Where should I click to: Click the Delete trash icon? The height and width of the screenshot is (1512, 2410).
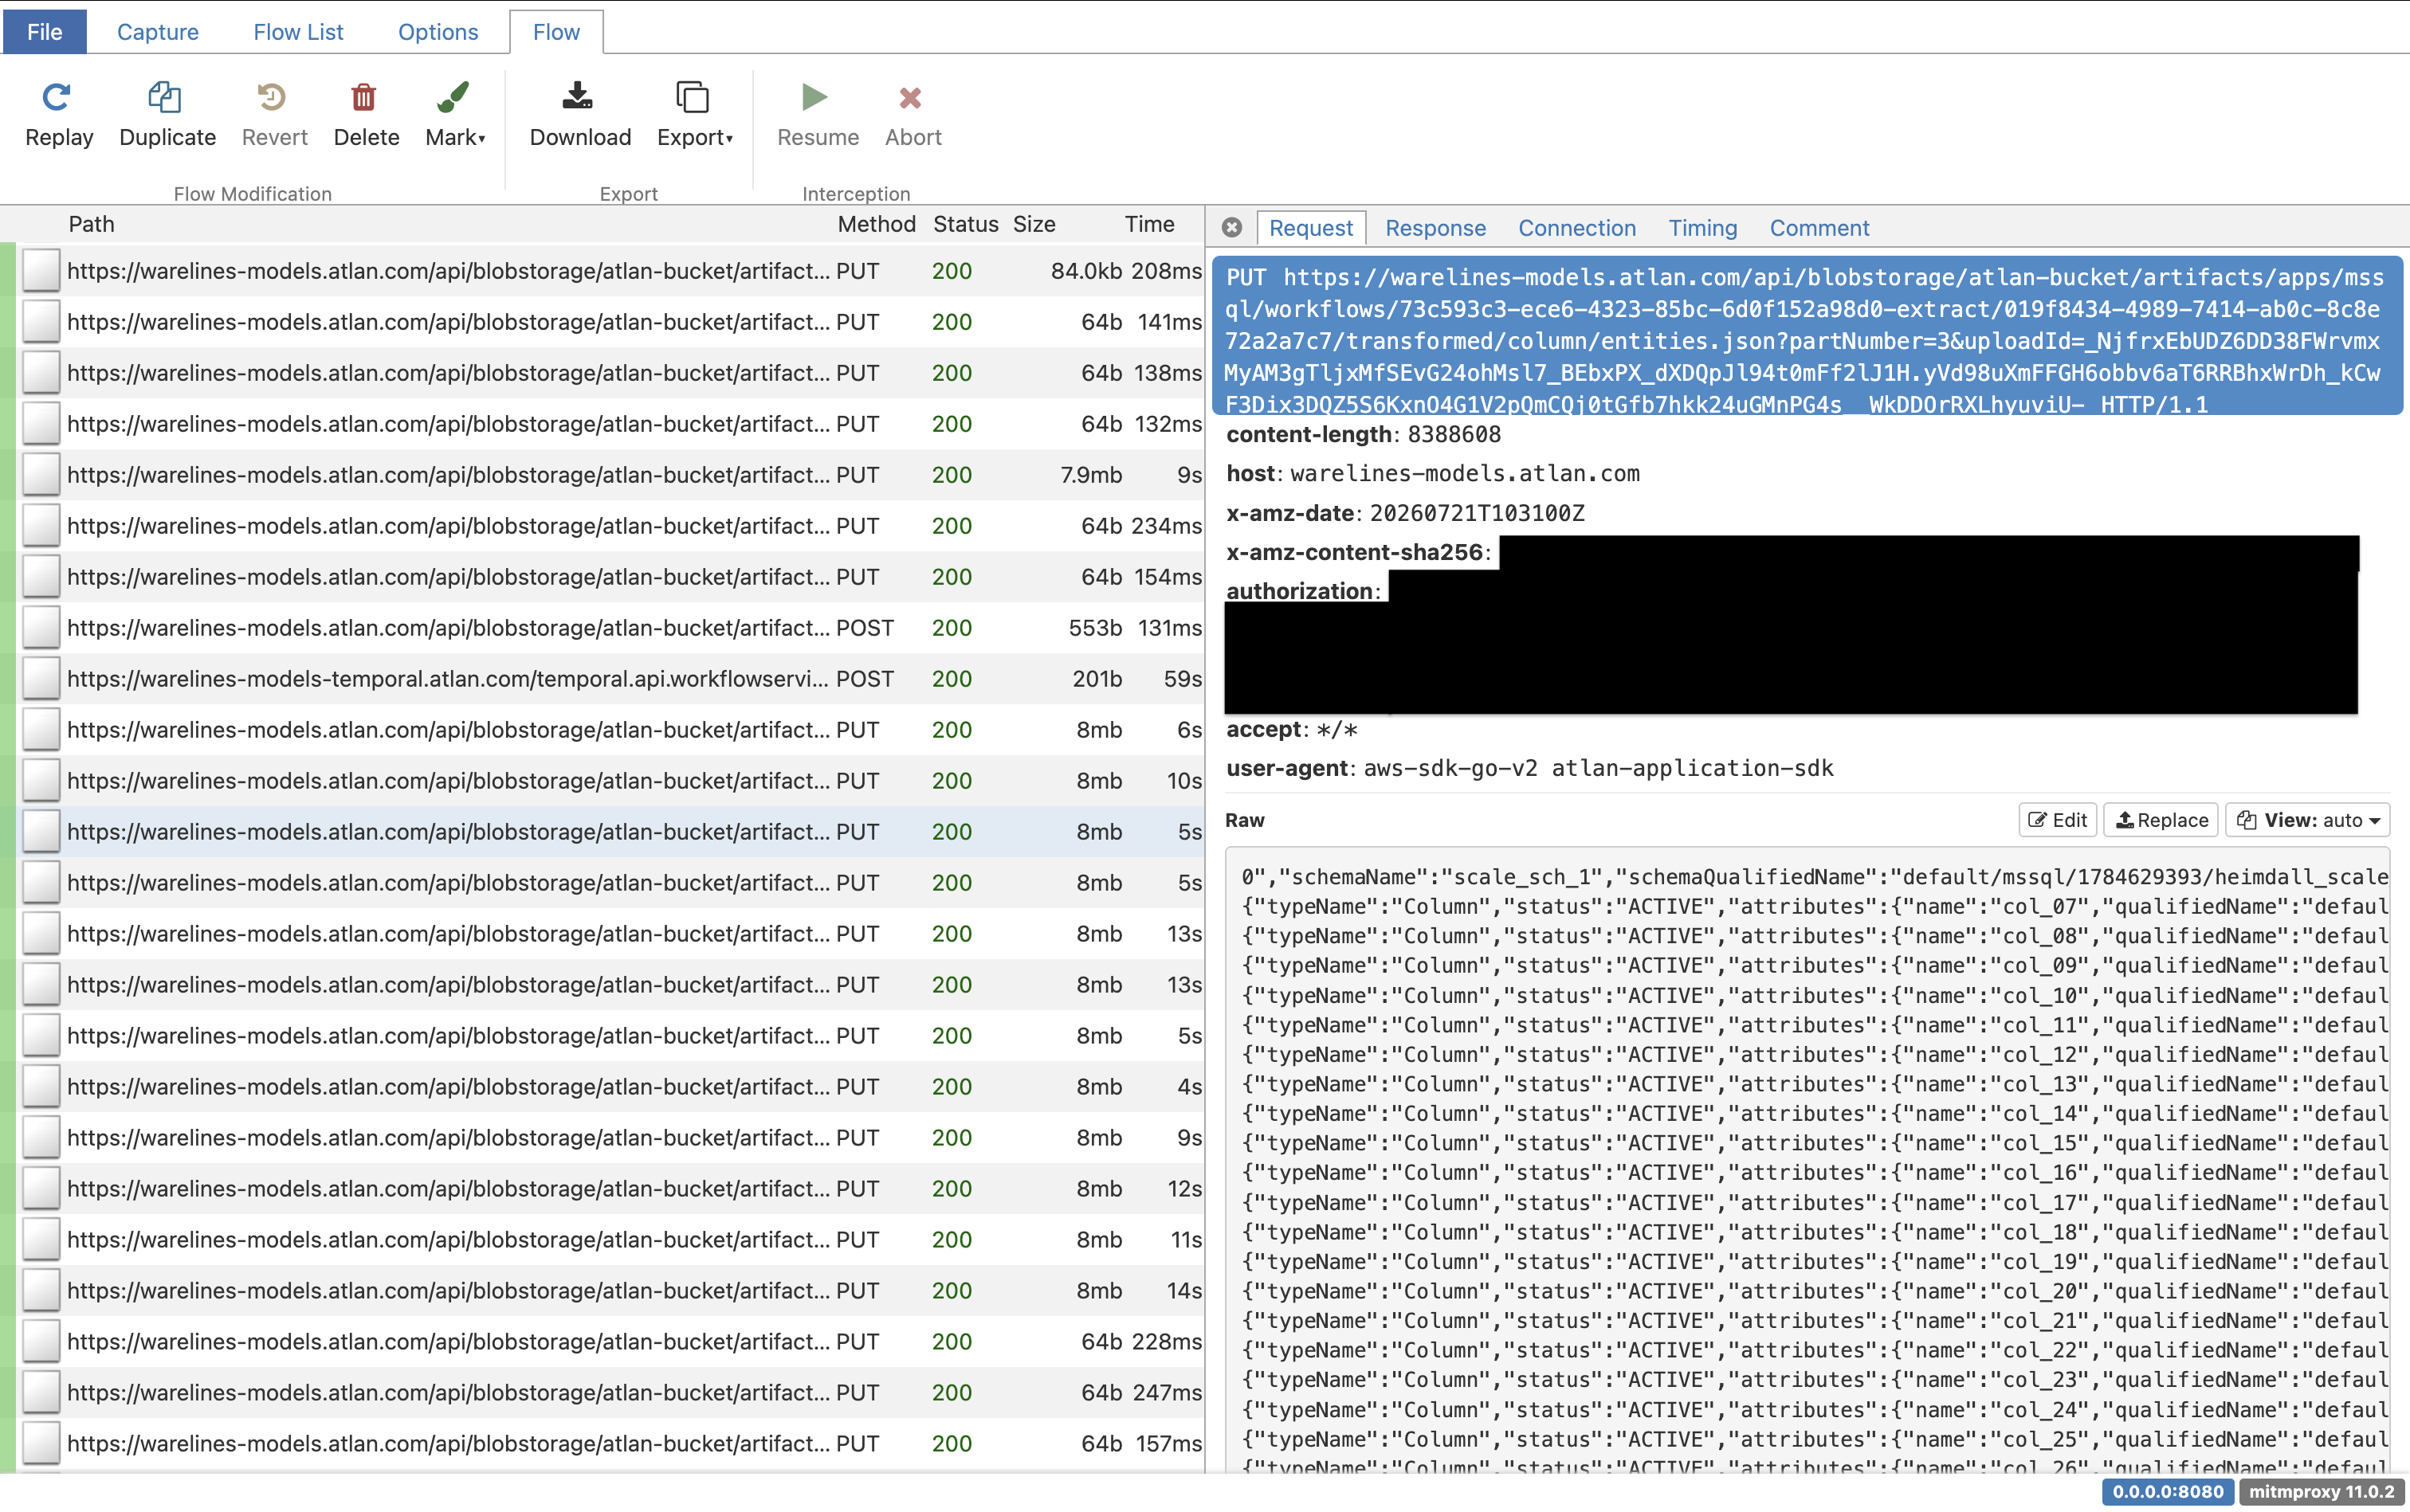coord(364,97)
